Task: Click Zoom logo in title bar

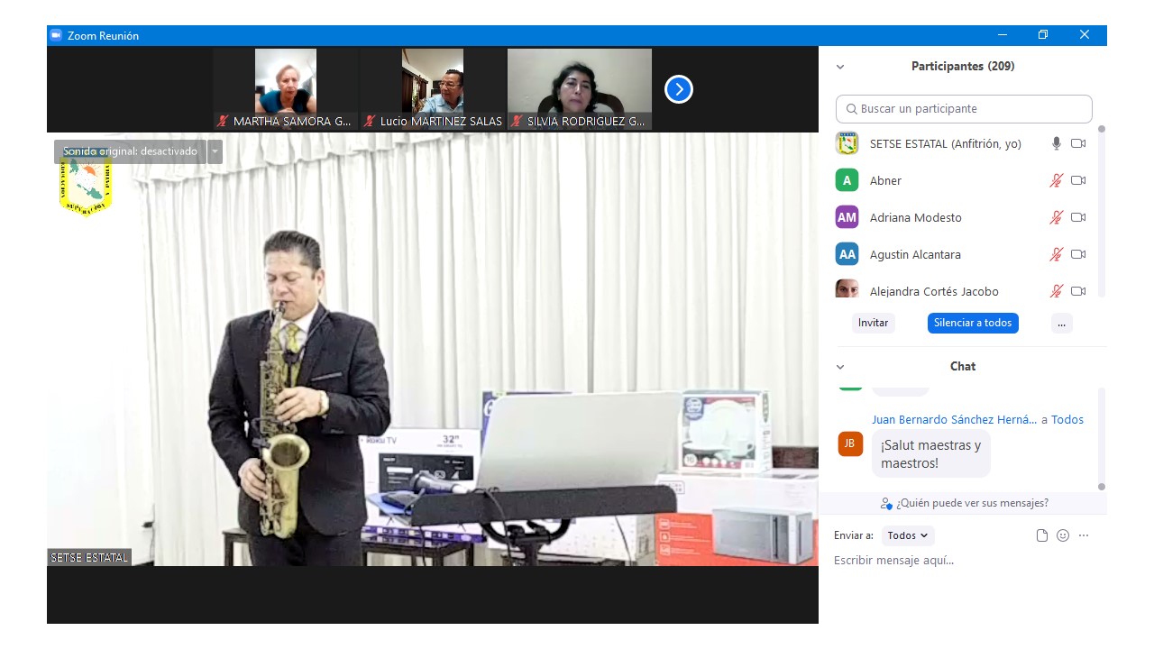Action: pyautogui.click(x=56, y=35)
